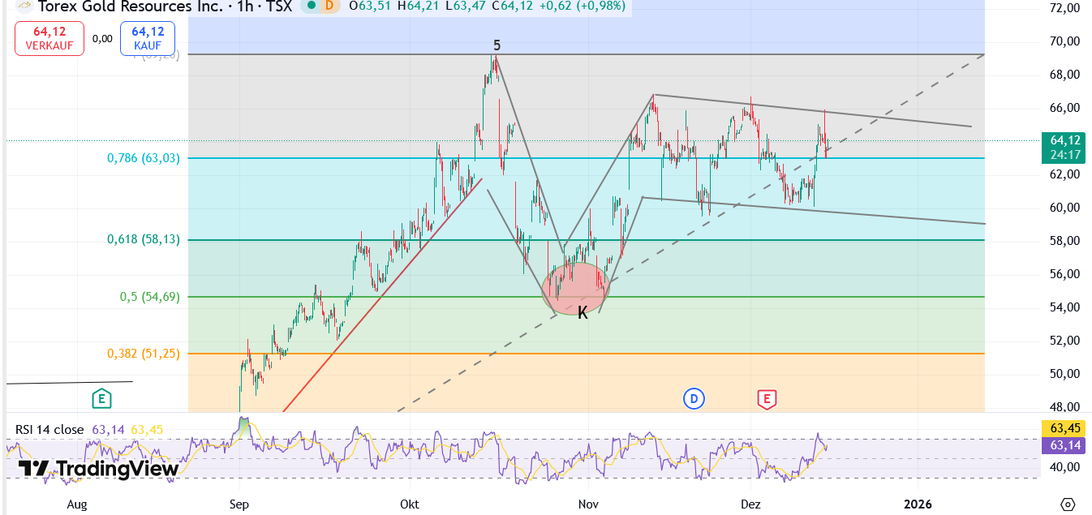The height and width of the screenshot is (515, 1092).
Task: Open the red E earnings marker near December
Action: pos(766,398)
